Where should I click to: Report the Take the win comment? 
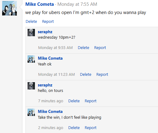pyautogui.click(x=91, y=128)
